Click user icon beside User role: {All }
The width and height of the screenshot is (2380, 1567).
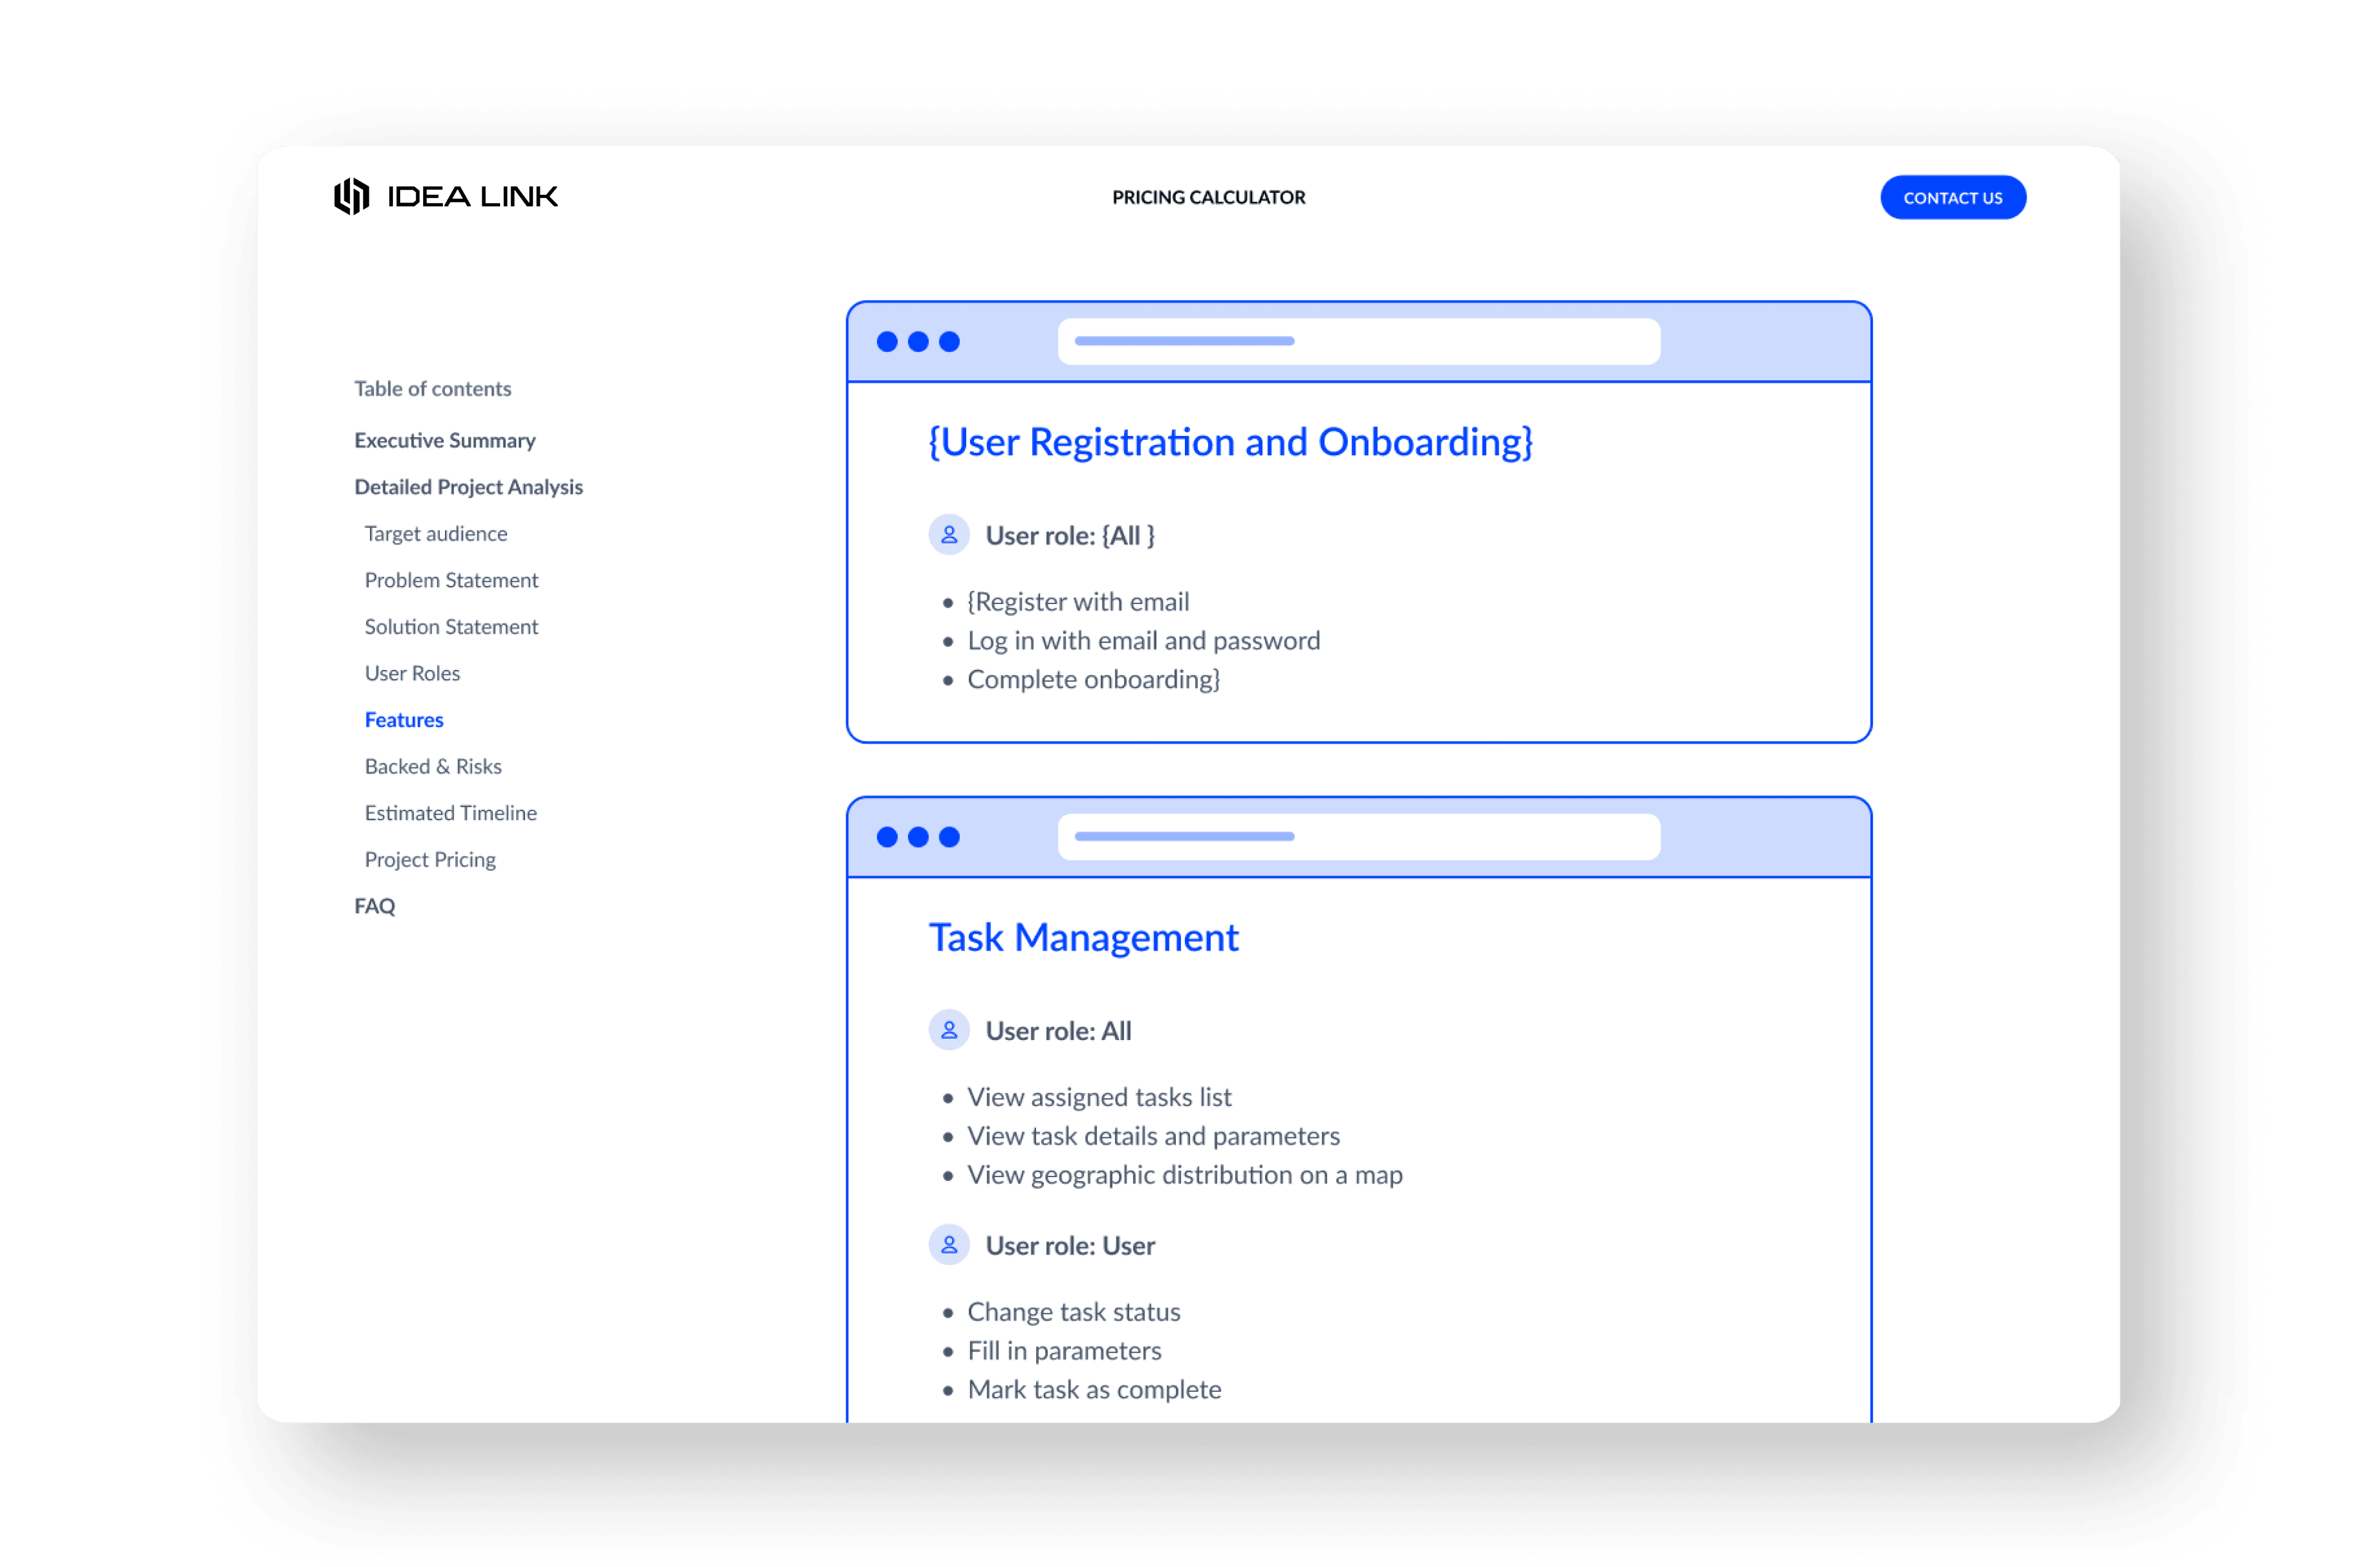pos(948,535)
